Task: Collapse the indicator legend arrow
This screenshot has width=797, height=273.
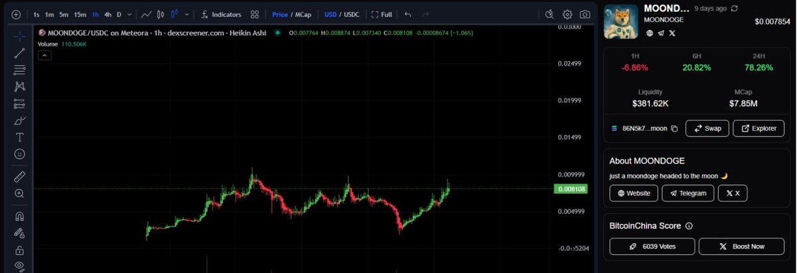Action: tap(46, 56)
